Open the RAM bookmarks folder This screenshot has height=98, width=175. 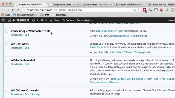45,15
